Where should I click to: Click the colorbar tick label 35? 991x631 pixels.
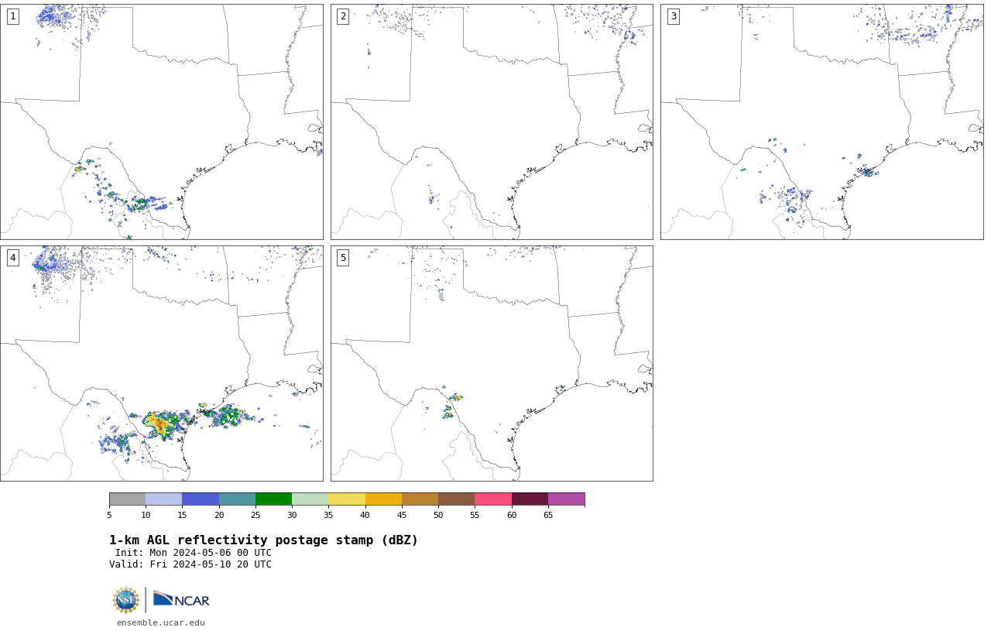click(x=328, y=515)
